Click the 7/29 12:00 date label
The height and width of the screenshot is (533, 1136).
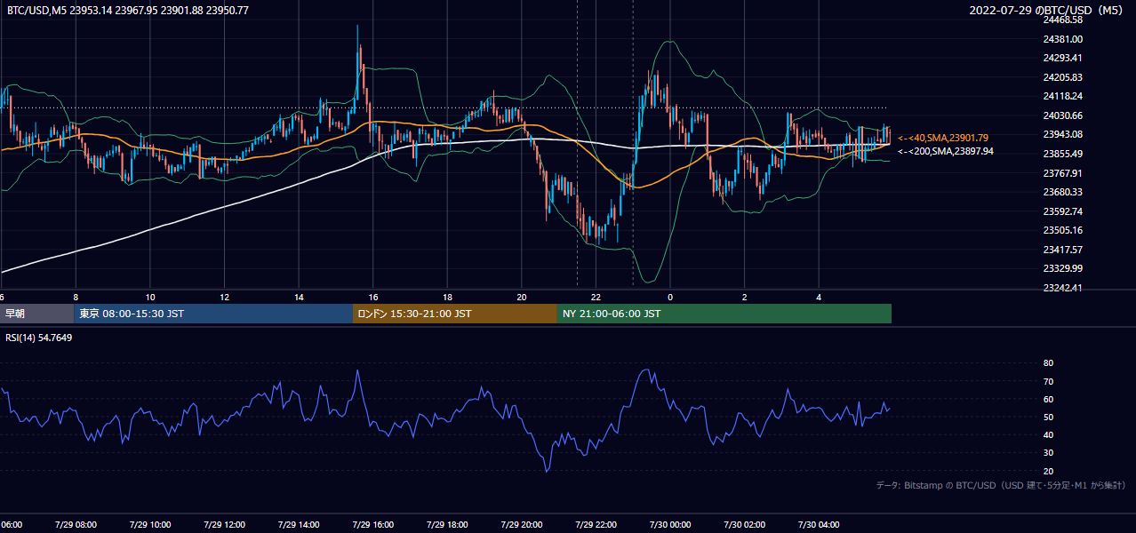point(224,525)
